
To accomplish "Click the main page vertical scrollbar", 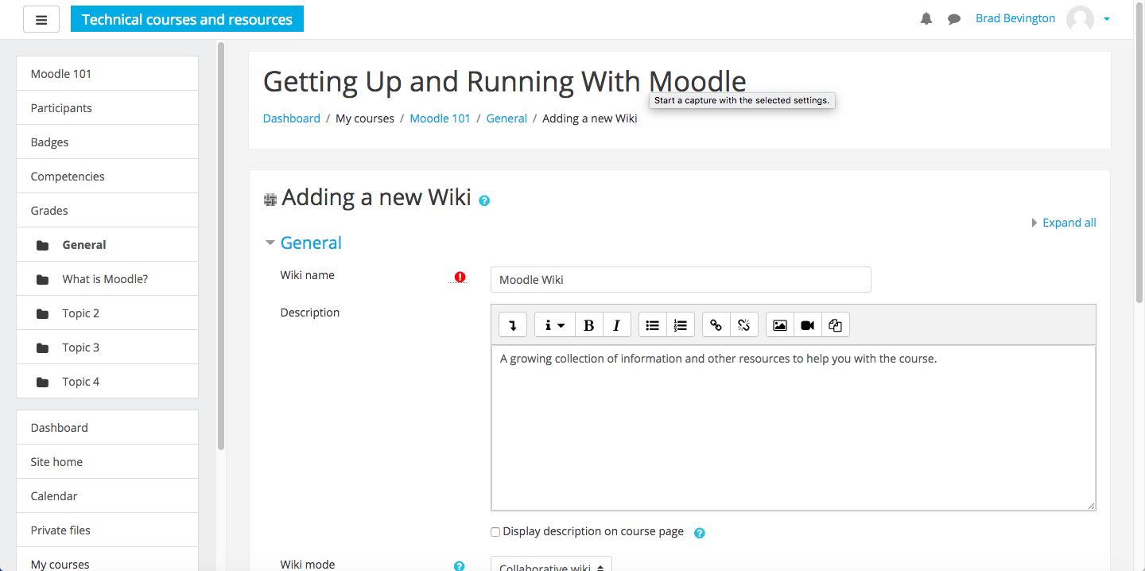I will 1140,151.
